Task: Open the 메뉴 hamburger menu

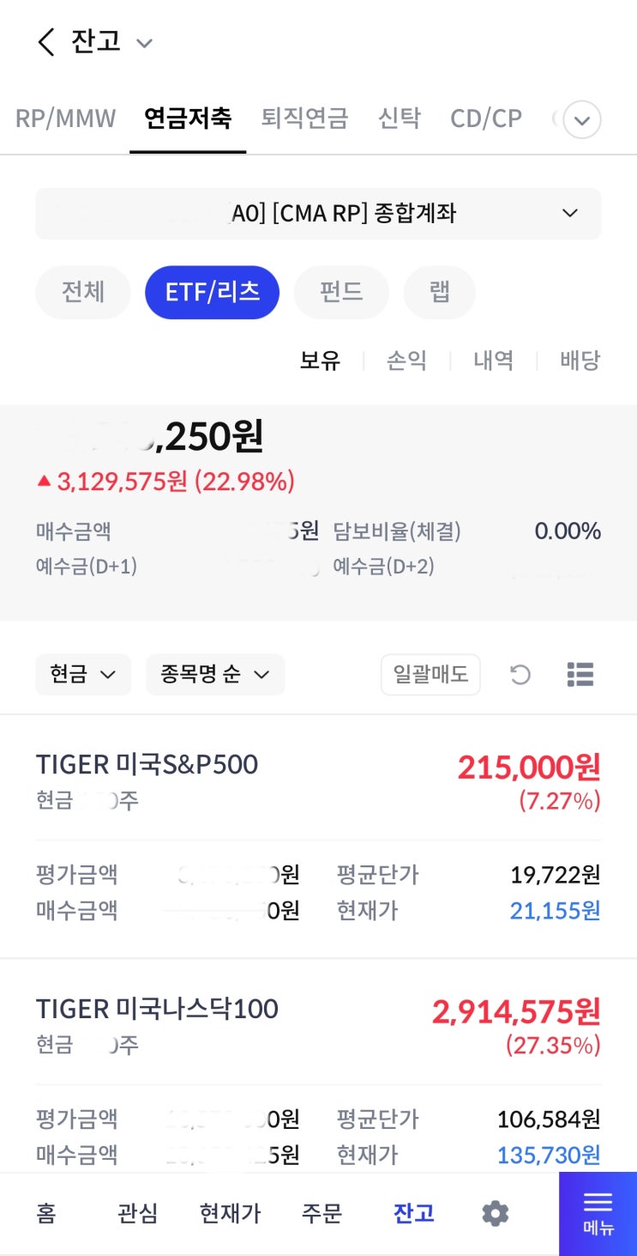Action: coord(598,1213)
